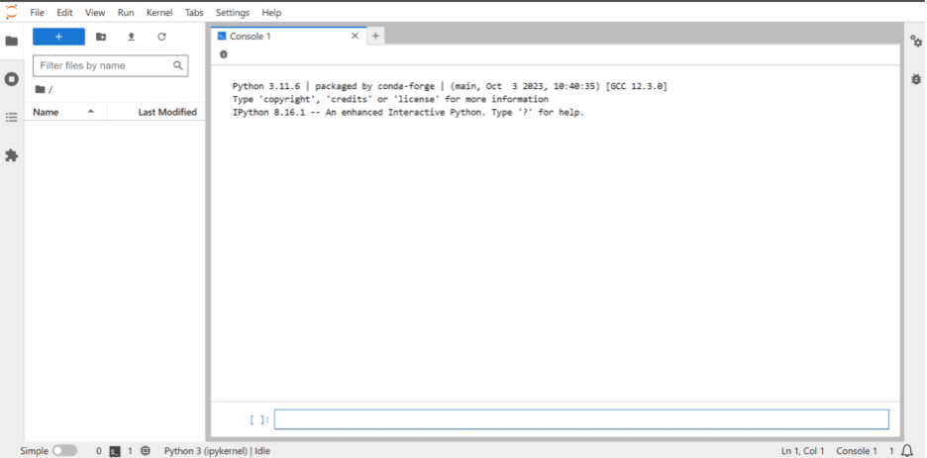The image size is (927, 458).
Task: Click the IPython 8.16.1 banner line
Action: pyautogui.click(x=408, y=112)
